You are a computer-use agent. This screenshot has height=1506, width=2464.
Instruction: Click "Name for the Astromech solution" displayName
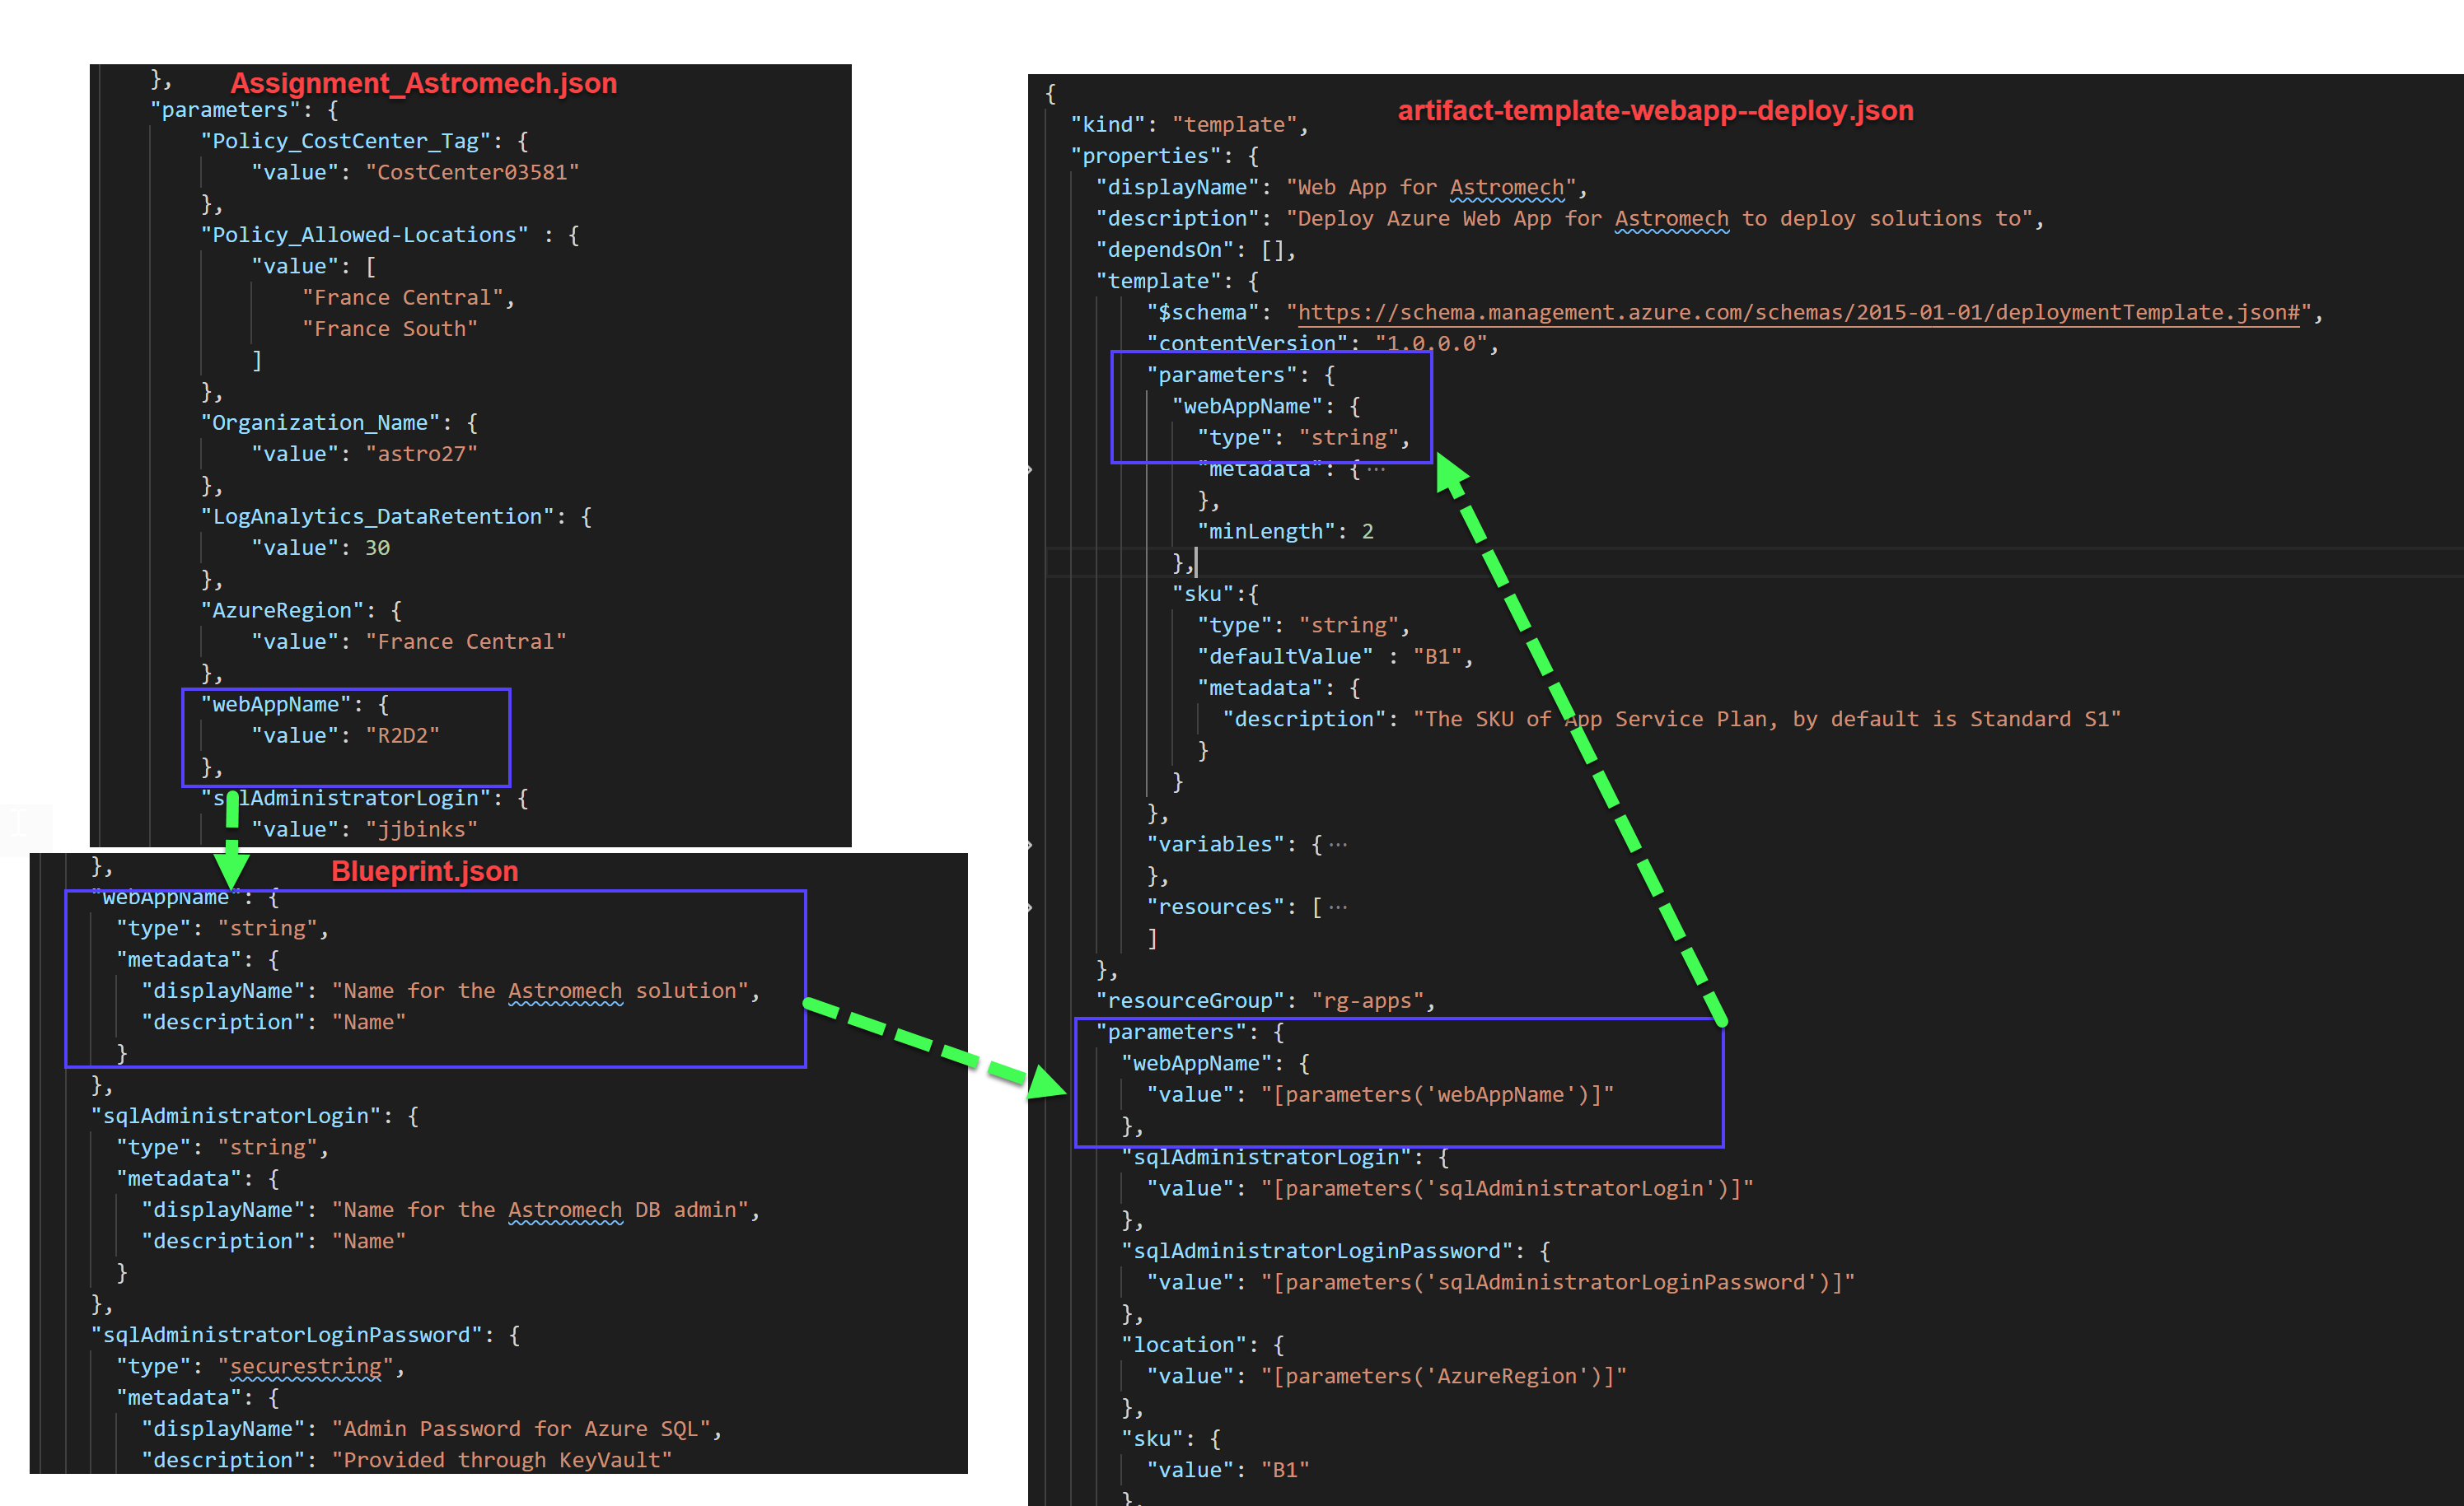(x=540, y=991)
